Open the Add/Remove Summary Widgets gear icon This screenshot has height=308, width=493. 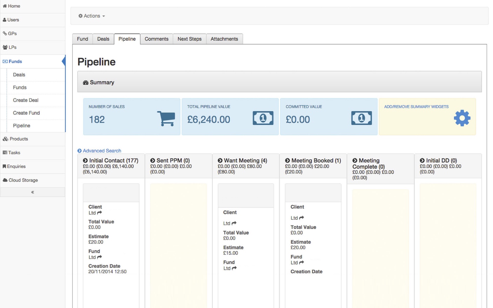pyautogui.click(x=462, y=118)
